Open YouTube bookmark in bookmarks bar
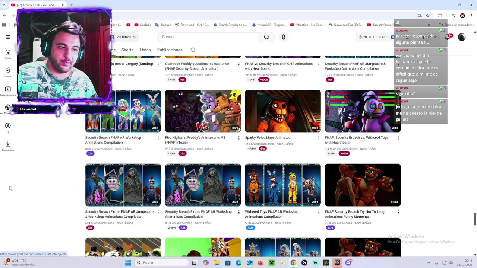 pyautogui.click(x=142, y=25)
